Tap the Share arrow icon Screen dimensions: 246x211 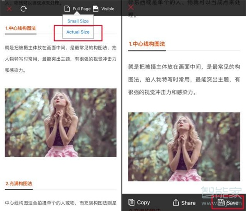[x=176, y=202]
